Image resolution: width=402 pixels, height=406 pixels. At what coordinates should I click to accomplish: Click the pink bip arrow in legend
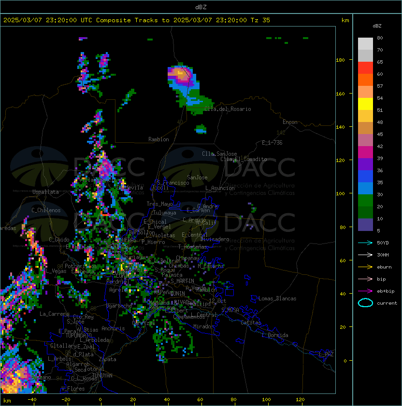[365, 279]
